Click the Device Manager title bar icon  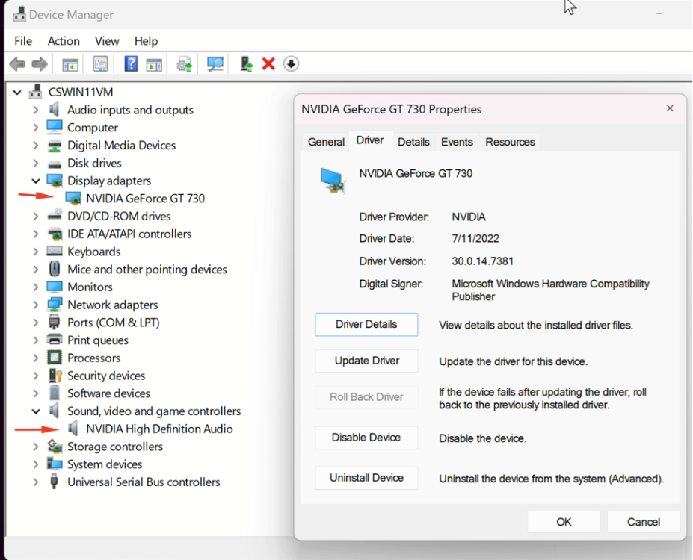click(x=19, y=15)
